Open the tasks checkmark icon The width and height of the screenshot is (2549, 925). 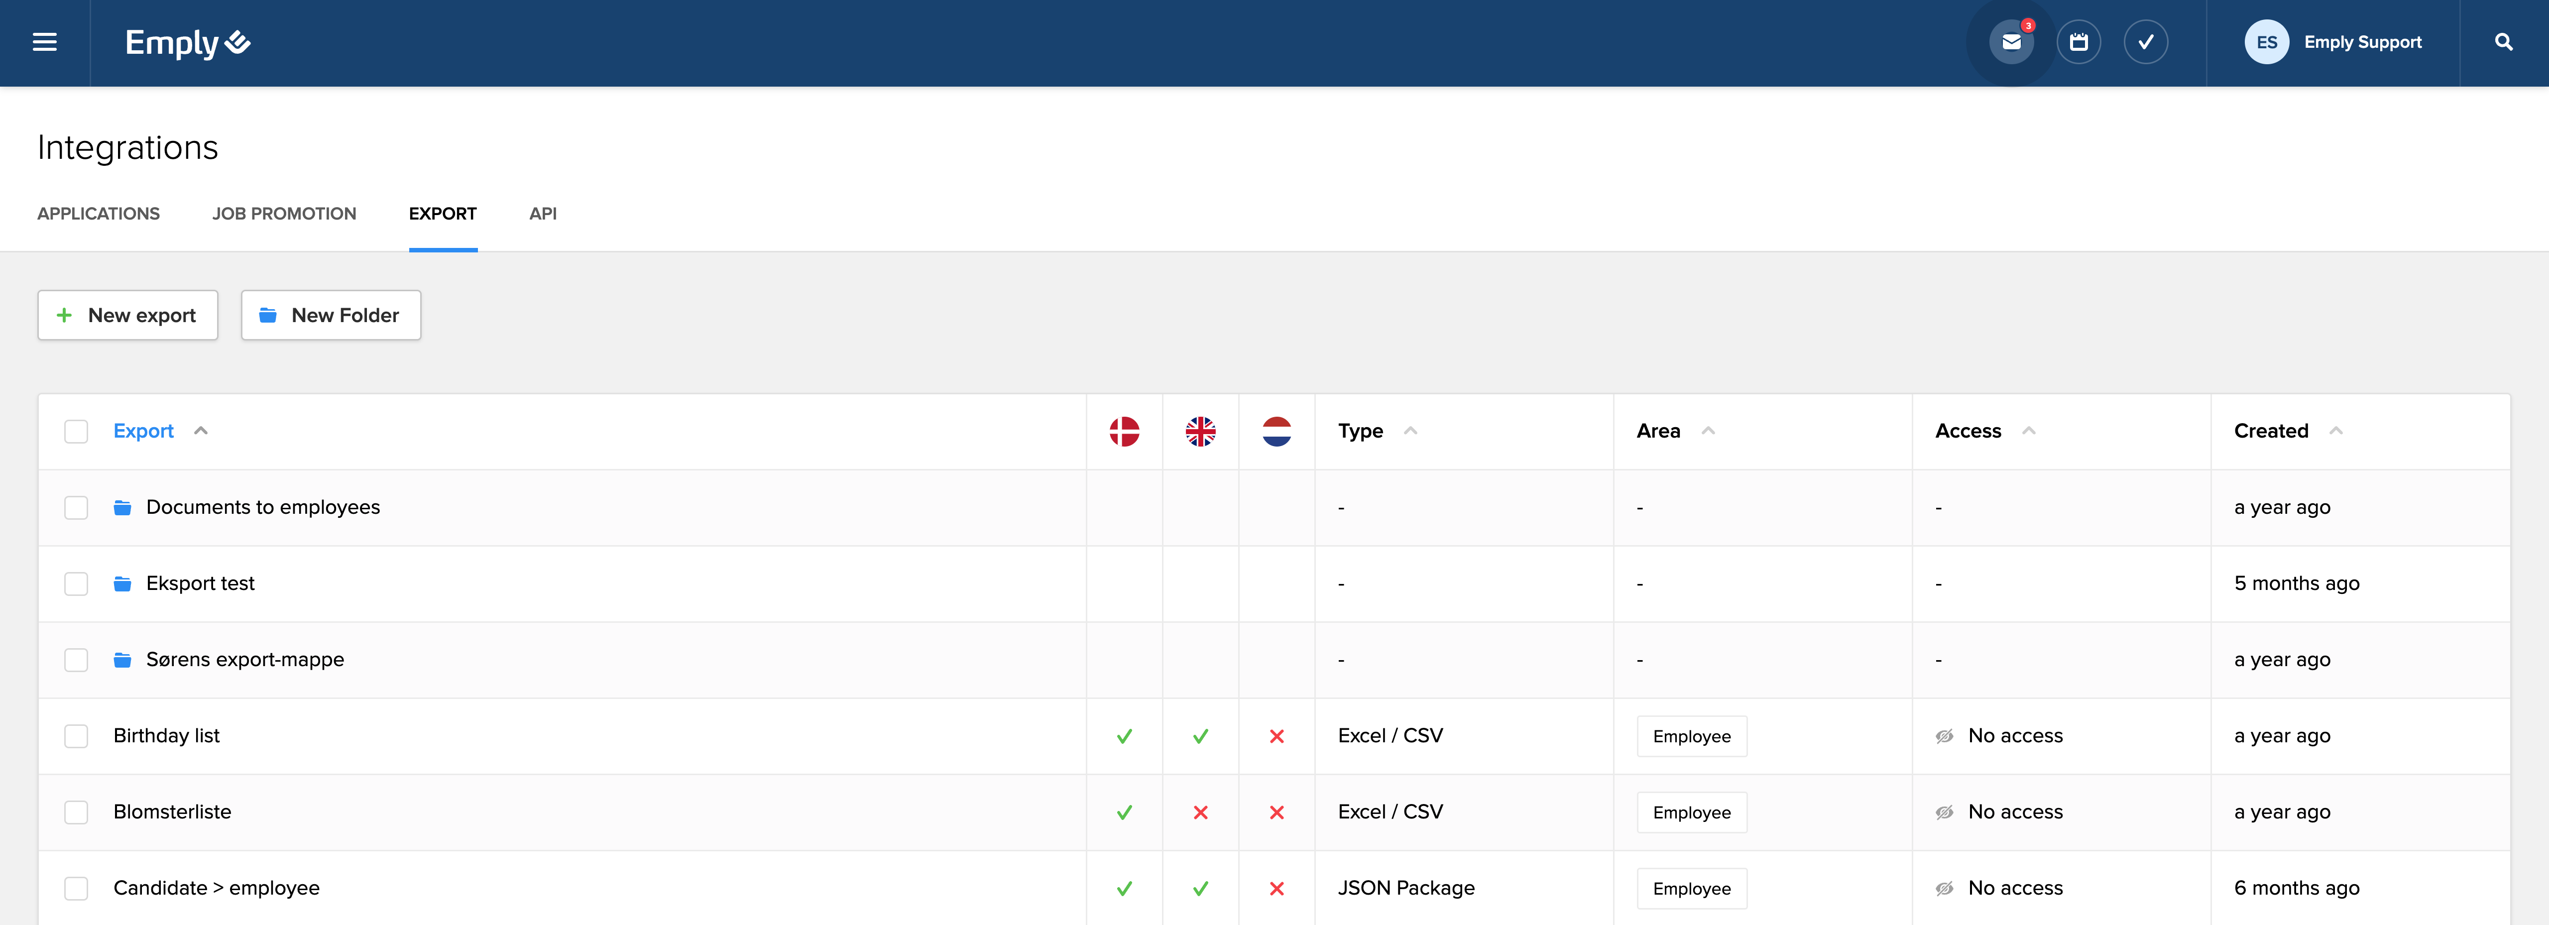click(2145, 42)
